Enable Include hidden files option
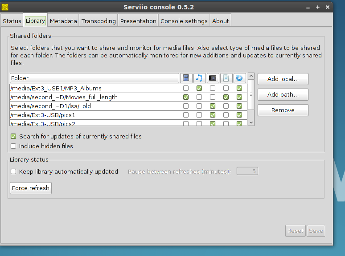 pyautogui.click(x=14, y=146)
